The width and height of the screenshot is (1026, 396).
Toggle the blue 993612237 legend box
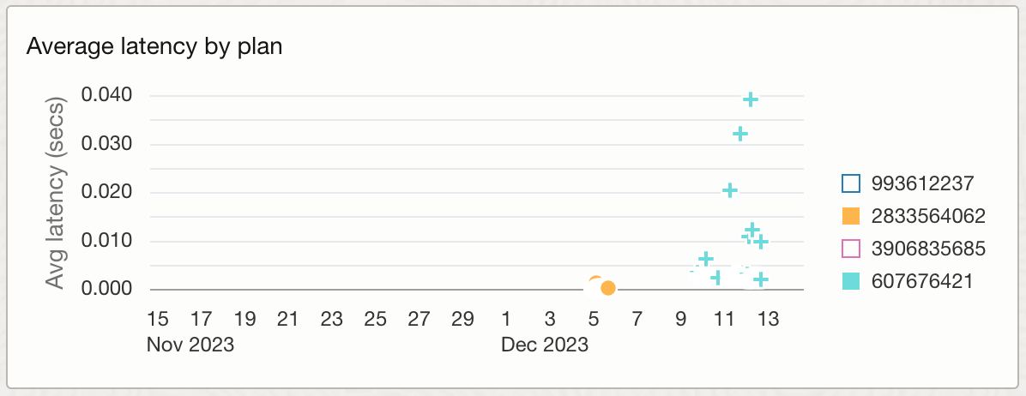pyautogui.click(x=851, y=183)
